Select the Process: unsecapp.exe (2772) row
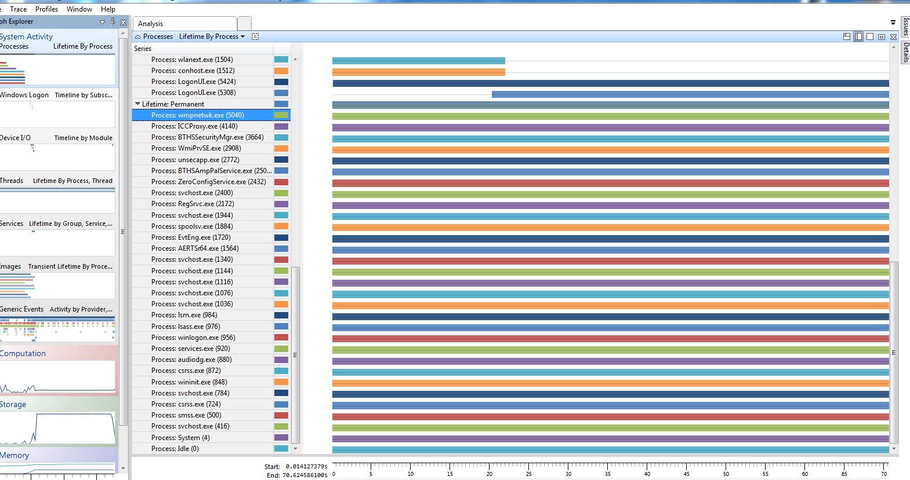 [x=211, y=160]
